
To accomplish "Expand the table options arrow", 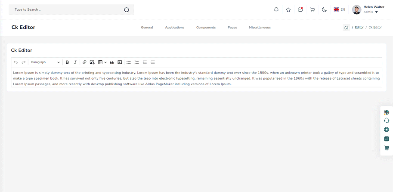I will click(105, 62).
